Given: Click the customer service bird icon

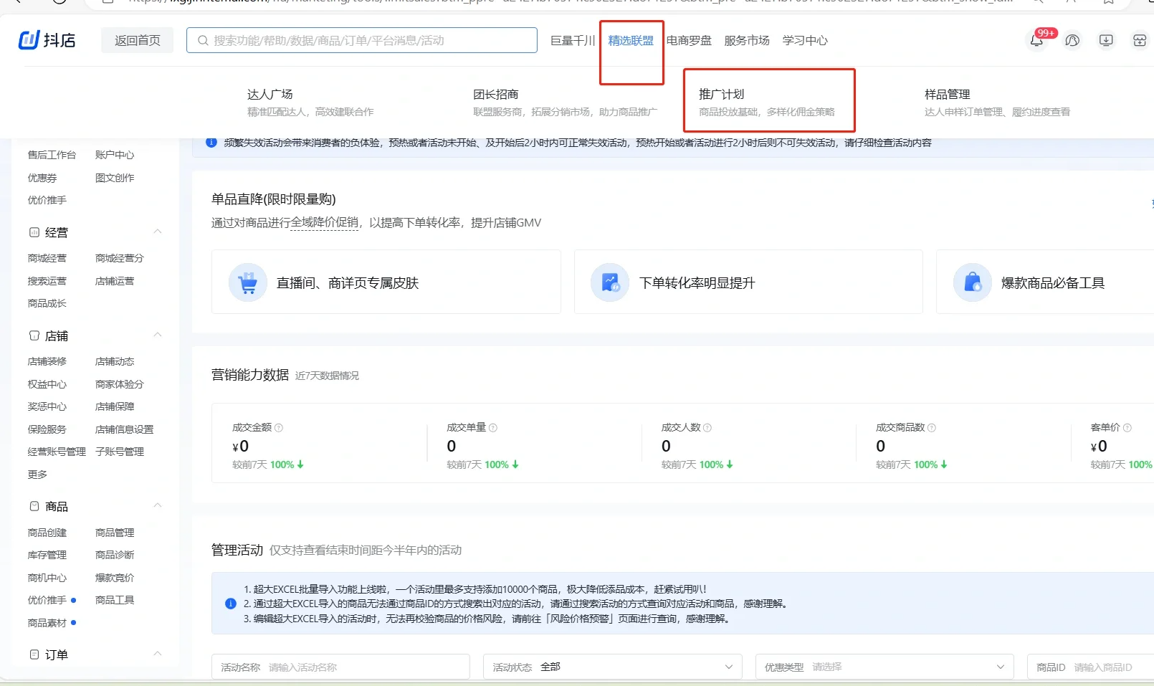Looking at the screenshot, I should click(1072, 41).
